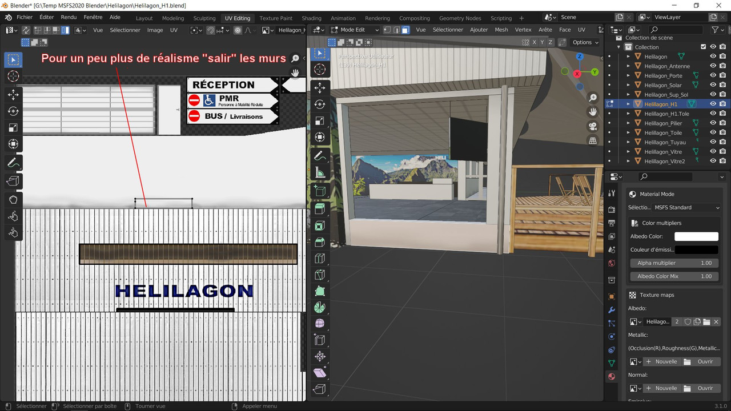Adjust the Alpha multiplier slider
This screenshot has width=731, height=411.
674,263
